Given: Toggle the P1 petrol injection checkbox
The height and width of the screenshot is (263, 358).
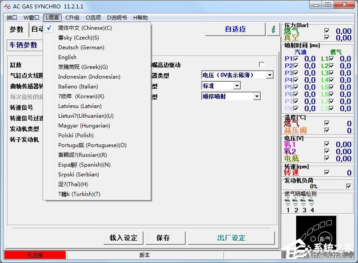Looking at the screenshot, I should click(x=296, y=59).
